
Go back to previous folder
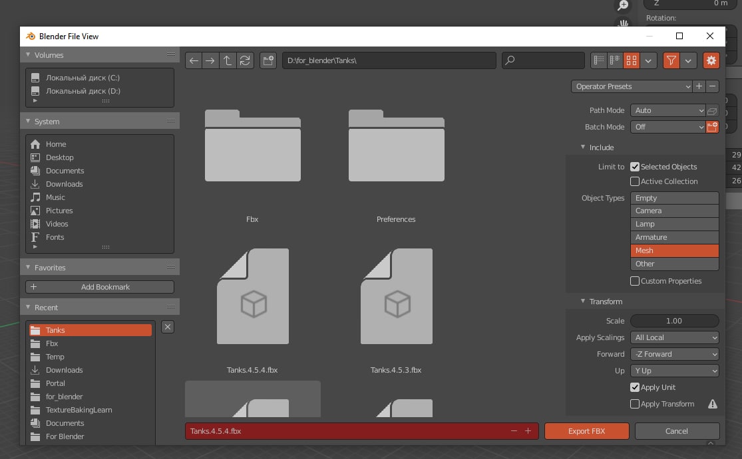coord(194,60)
